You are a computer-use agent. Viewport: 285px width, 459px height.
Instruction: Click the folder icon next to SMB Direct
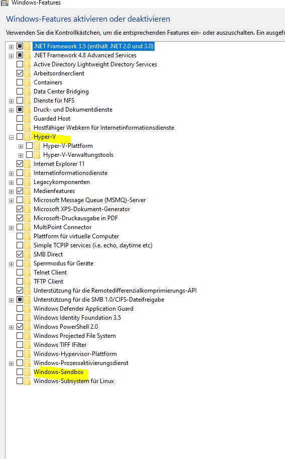28,254
